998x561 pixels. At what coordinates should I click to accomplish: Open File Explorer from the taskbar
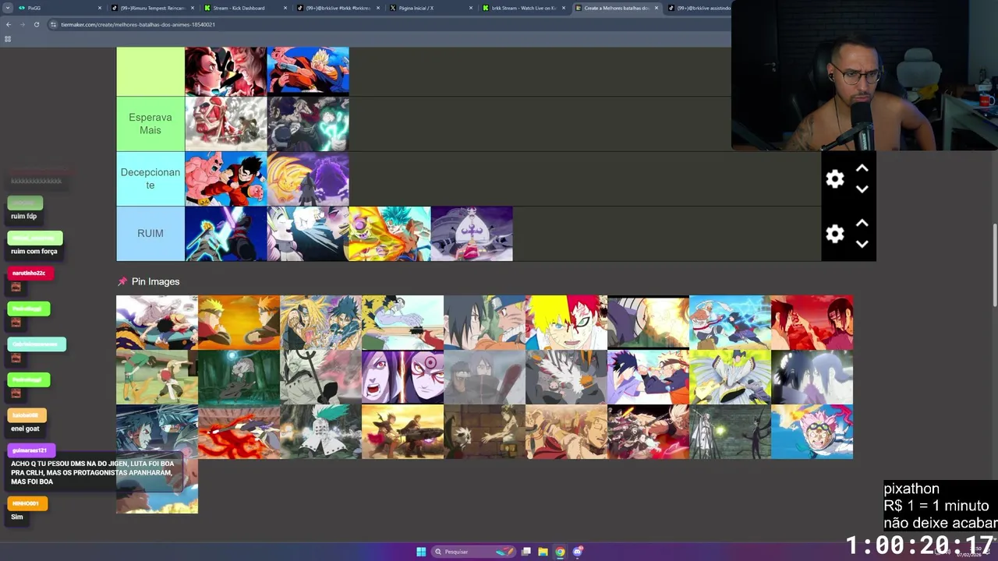[x=543, y=552]
